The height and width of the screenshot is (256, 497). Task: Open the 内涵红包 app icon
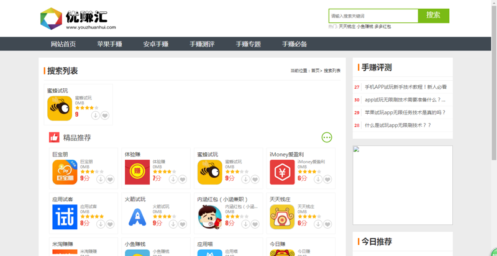pyautogui.click(x=210, y=217)
